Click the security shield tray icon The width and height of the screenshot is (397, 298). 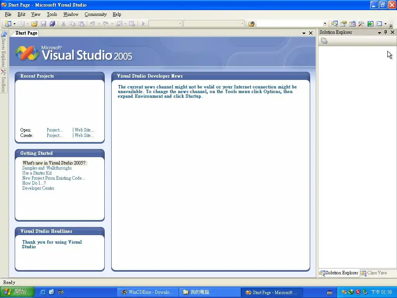pos(358,292)
